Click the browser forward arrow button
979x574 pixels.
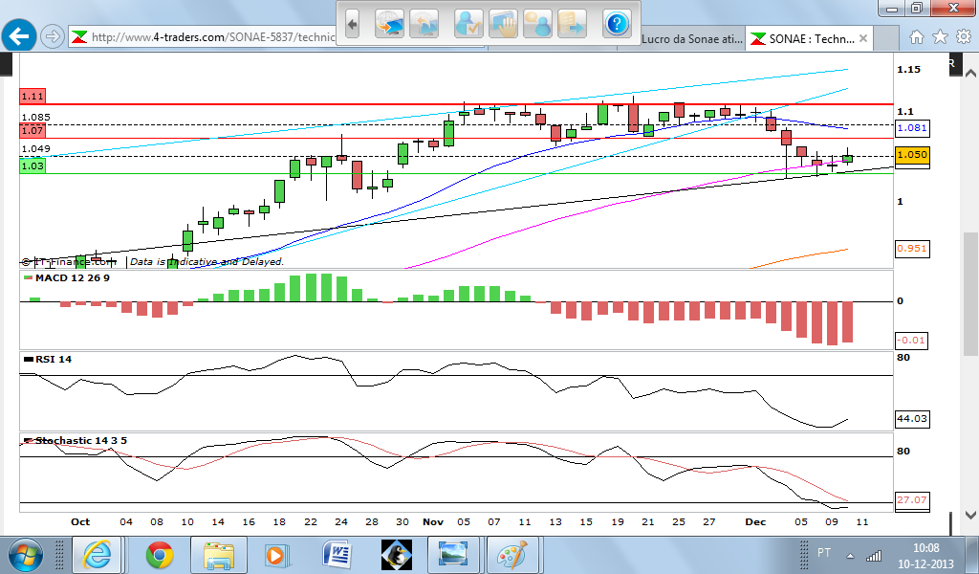tap(53, 37)
